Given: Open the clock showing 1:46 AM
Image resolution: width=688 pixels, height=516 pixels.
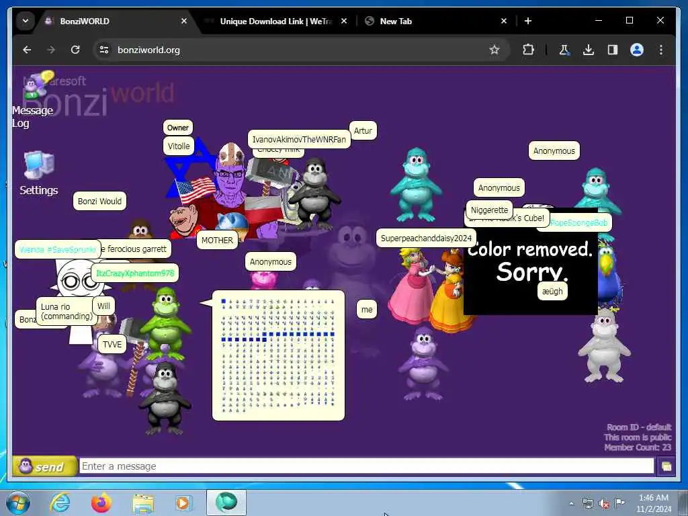Looking at the screenshot, I should [654, 503].
